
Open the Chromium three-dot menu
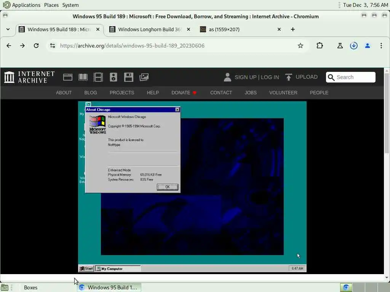pos(381,46)
